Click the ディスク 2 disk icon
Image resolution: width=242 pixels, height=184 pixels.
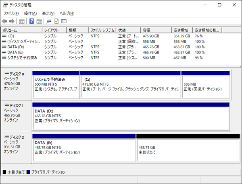pos(6,137)
